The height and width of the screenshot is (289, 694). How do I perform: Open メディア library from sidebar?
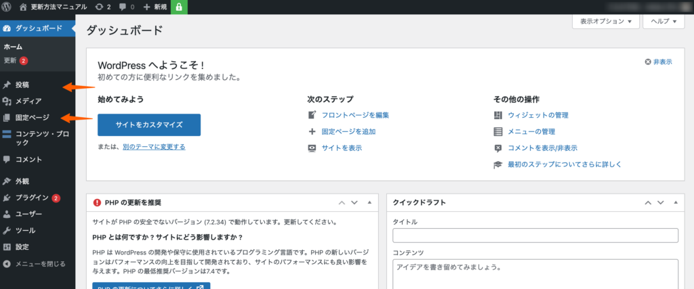pos(28,101)
